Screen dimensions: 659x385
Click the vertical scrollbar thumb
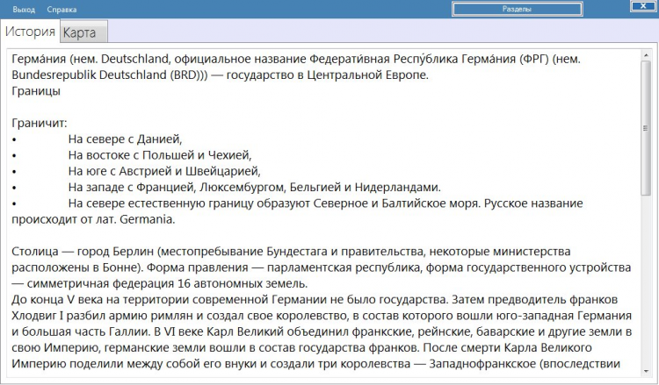pos(646,128)
